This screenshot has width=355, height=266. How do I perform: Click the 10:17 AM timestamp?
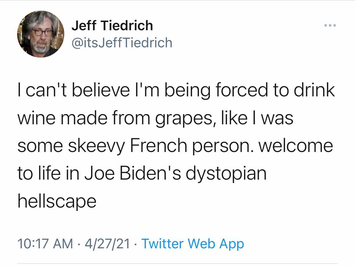coord(45,244)
